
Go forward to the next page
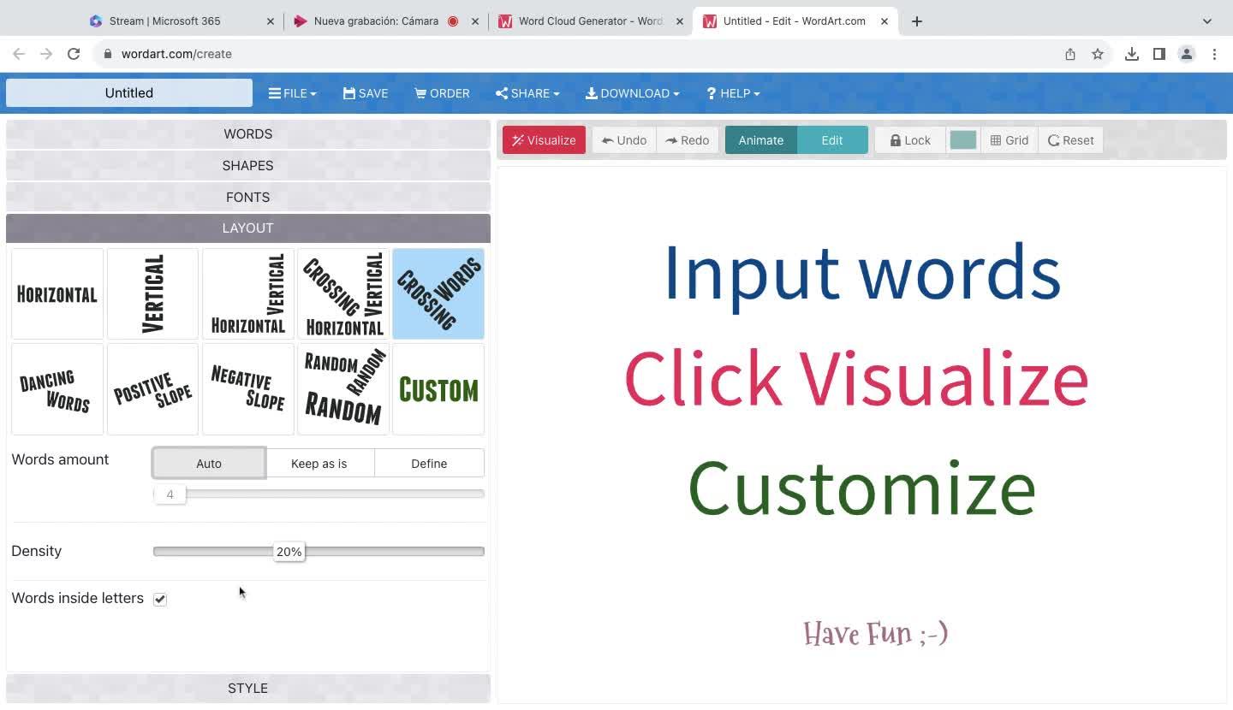pos(46,54)
